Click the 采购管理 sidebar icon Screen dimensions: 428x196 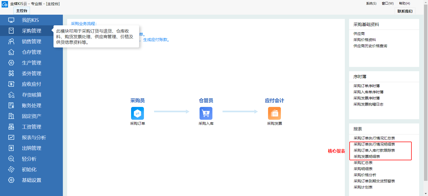(x=11, y=31)
